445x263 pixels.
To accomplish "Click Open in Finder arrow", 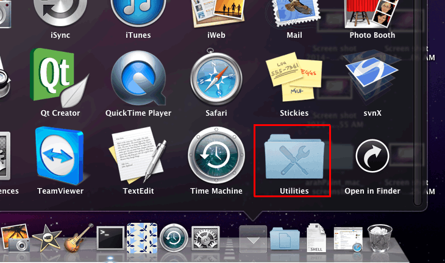I will tap(372, 156).
